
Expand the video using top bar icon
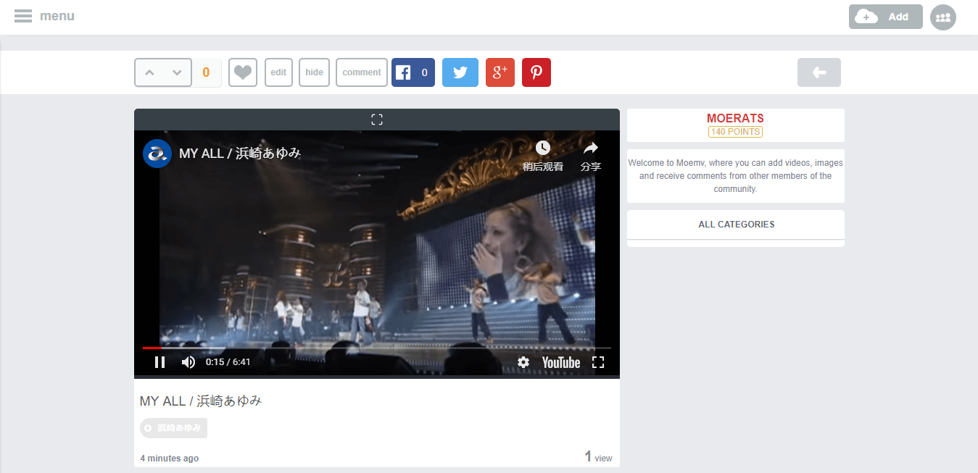pyautogui.click(x=377, y=120)
